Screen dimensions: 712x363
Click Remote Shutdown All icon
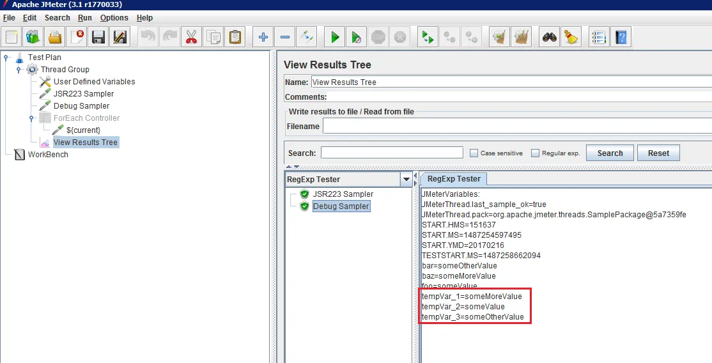coord(471,37)
